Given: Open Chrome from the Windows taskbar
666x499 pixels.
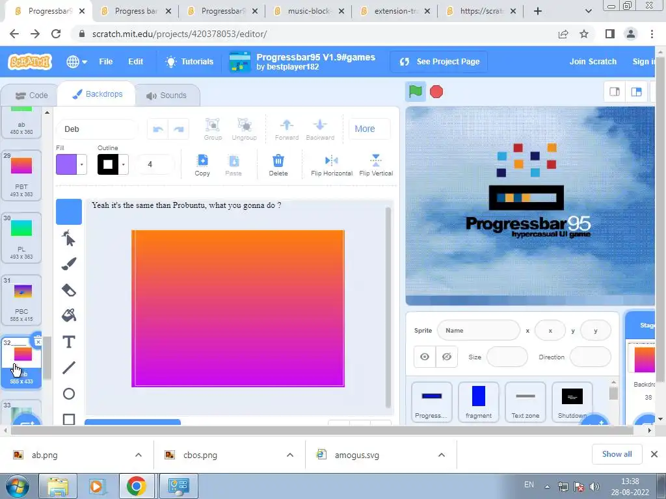Looking at the screenshot, I should (136, 486).
